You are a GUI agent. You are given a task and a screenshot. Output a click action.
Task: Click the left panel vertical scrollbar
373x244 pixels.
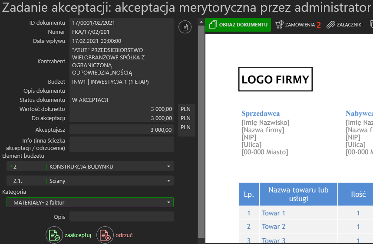pyautogui.click(x=201, y=132)
